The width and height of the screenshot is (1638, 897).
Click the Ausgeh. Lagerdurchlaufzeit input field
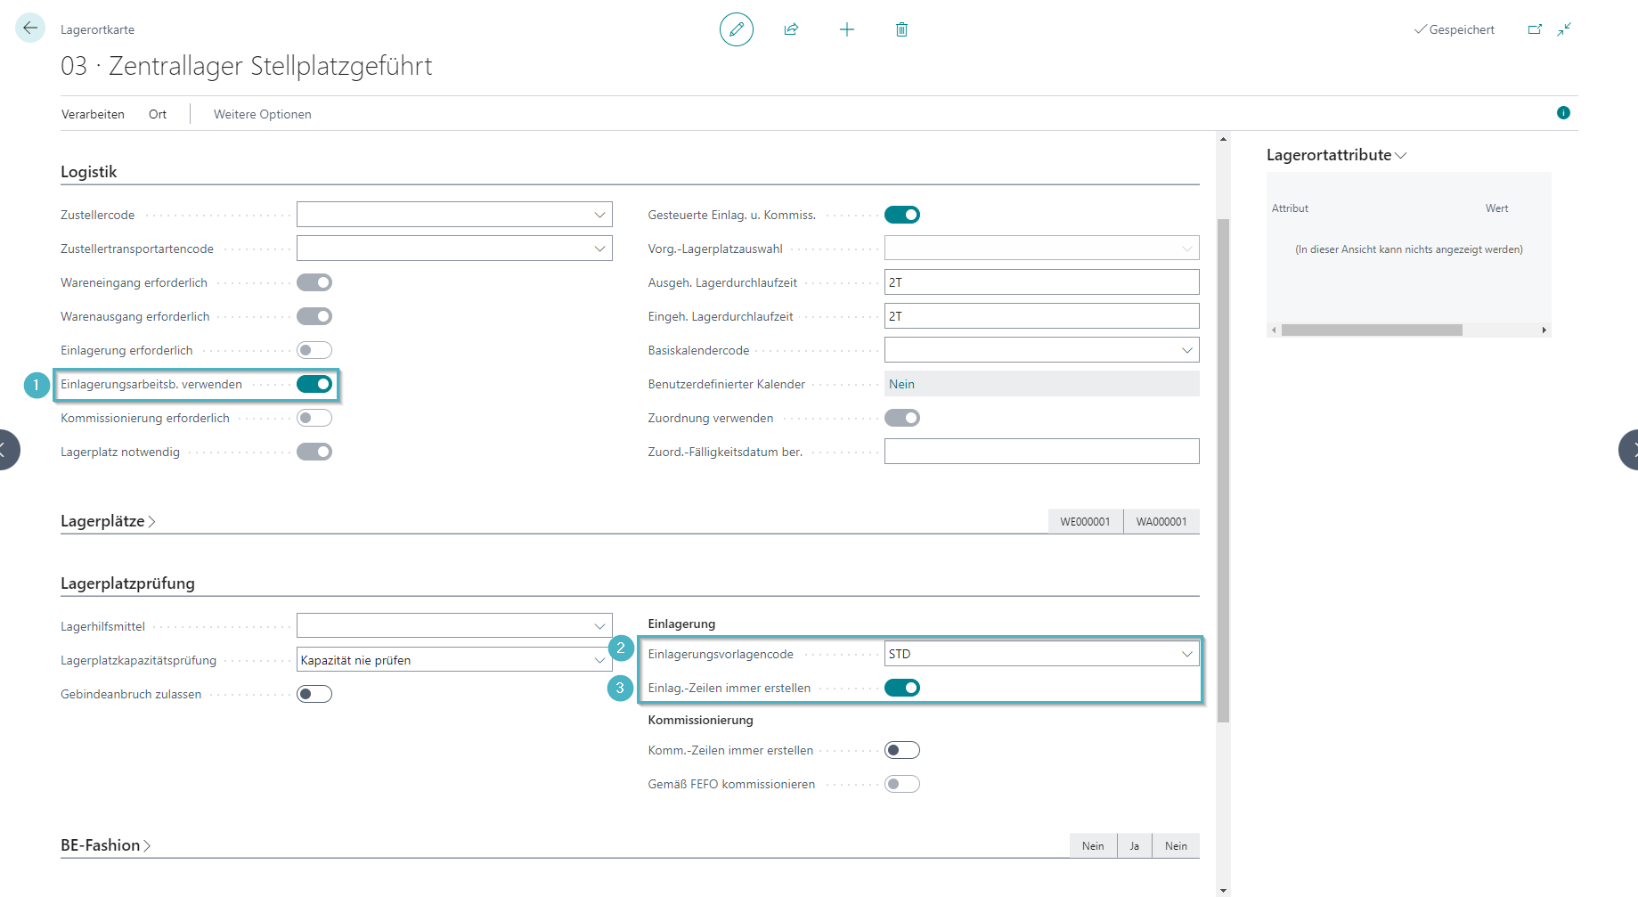(x=1040, y=282)
